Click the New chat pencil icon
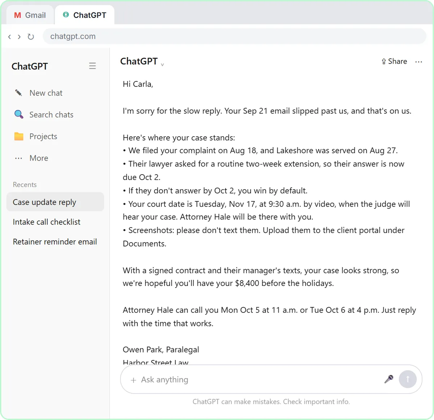Screen dimensions: 434x420 [18, 93]
